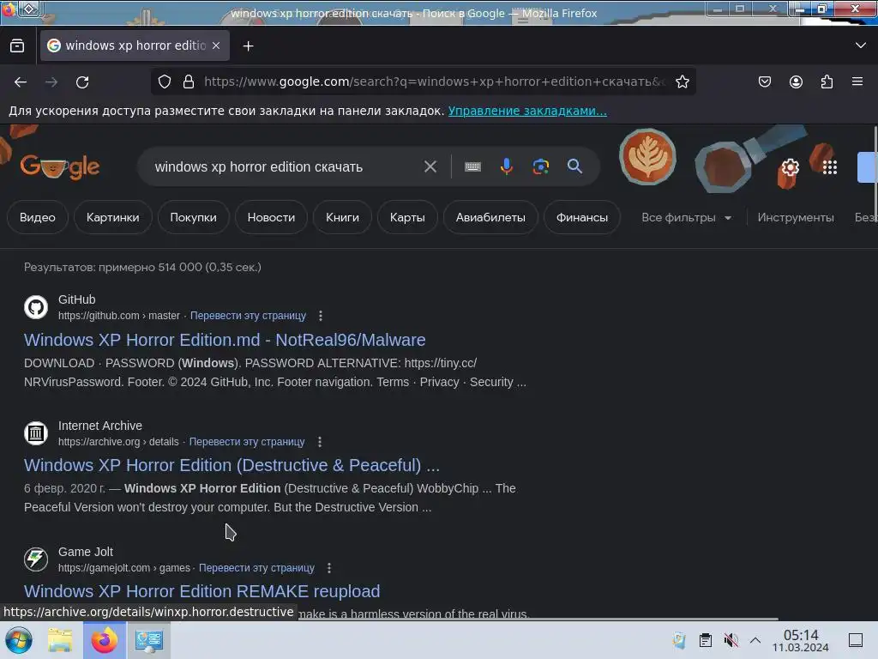
Task: Switch to Авиабилеты results filter
Action: [490, 217]
